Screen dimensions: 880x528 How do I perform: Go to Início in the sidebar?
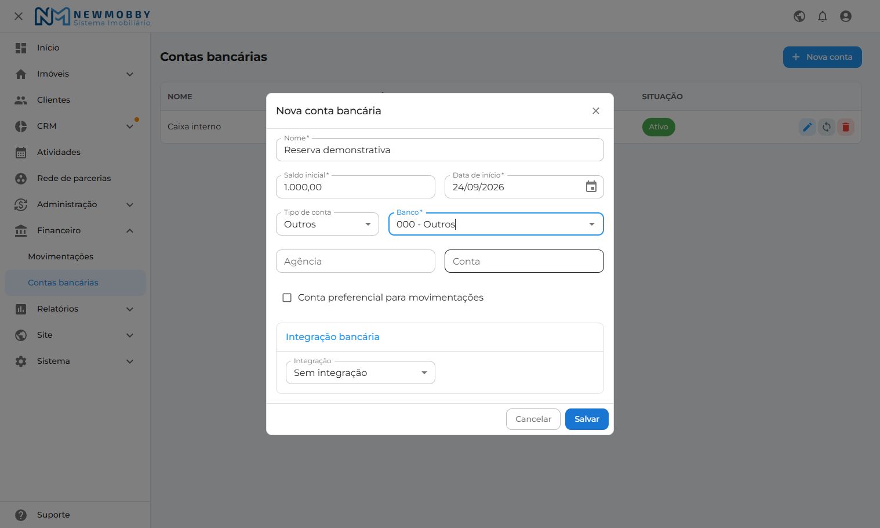click(75, 48)
